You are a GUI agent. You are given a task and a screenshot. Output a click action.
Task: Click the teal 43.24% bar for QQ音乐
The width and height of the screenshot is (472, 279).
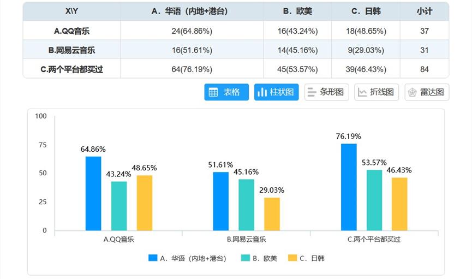119,206
